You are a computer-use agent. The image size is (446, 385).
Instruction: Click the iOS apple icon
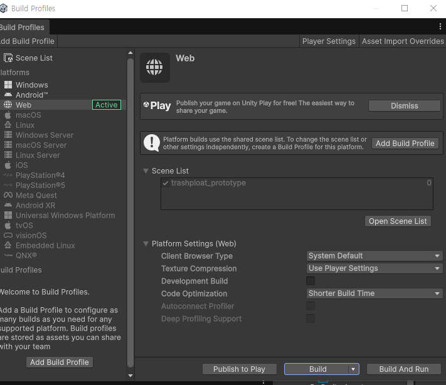point(8,165)
